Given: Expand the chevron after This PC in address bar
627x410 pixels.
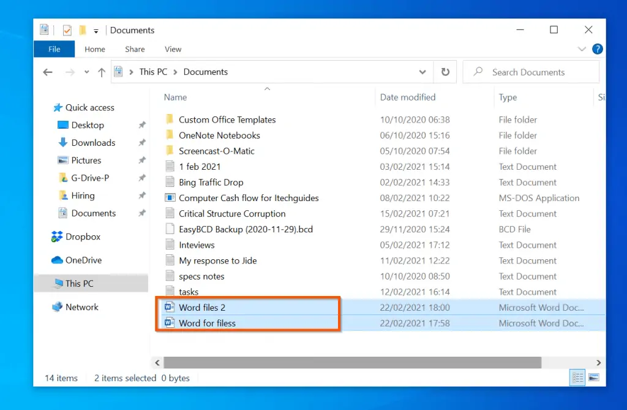Looking at the screenshot, I should tap(175, 72).
